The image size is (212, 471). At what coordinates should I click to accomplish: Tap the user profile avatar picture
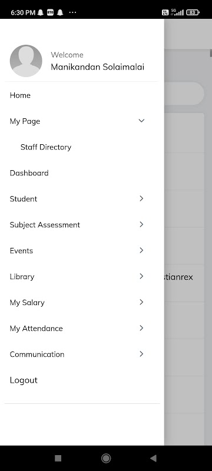tap(26, 61)
